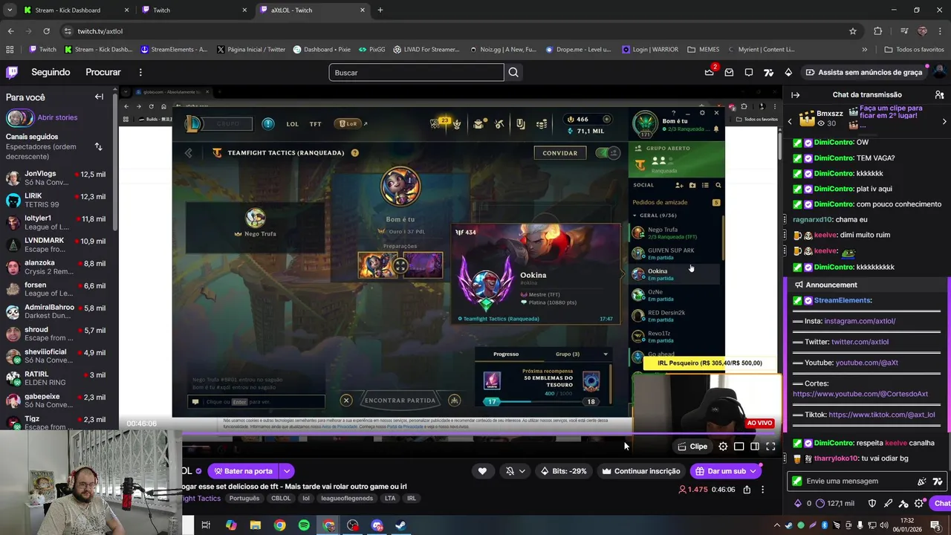The width and height of the screenshot is (951, 535).
Task: Open the Bater na porta dropdown arrow
Action: (286, 471)
